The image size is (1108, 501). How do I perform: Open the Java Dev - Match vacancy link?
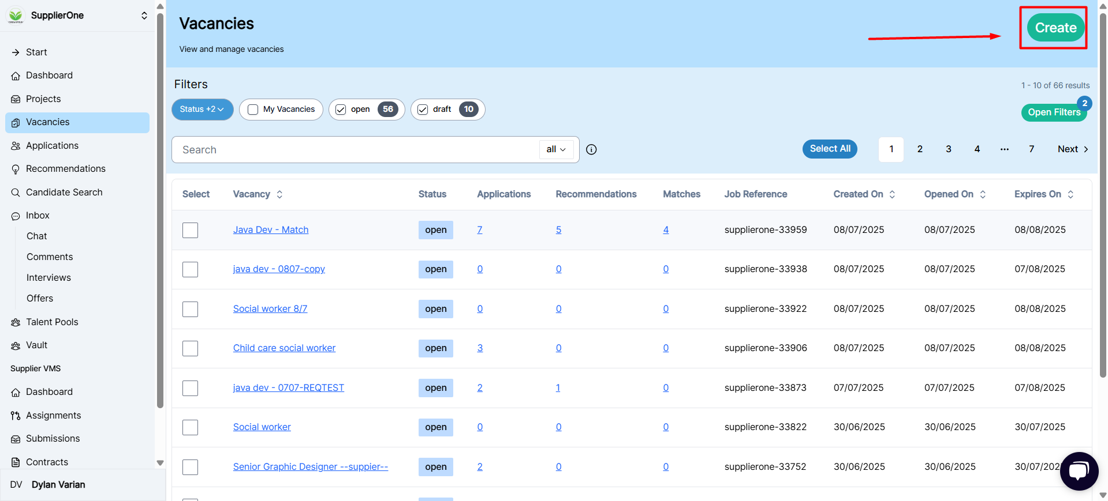271,230
